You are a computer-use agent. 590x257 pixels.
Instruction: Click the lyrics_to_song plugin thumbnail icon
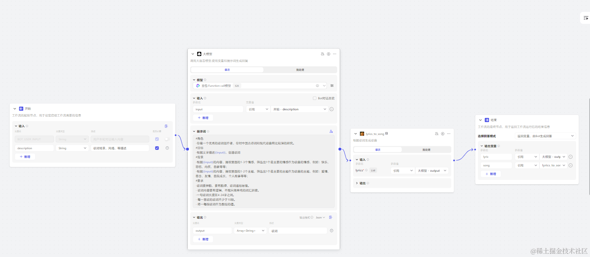[x=362, y=134]
